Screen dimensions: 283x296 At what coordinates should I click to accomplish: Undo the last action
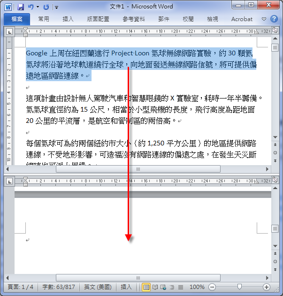click(31, 7)
